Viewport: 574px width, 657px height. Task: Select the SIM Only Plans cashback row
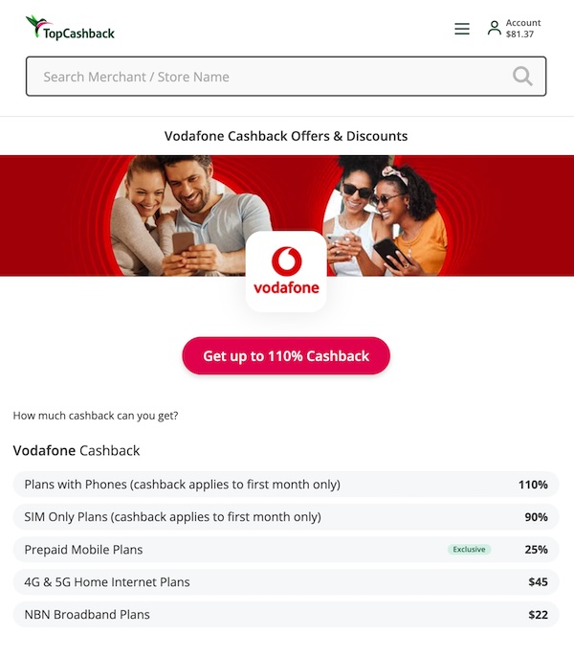286,516
